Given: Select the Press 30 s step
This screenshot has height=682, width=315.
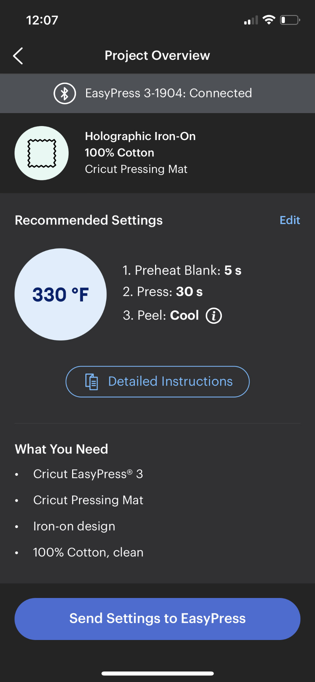Looking at the screenshot, I should click(x=163, y=292).
